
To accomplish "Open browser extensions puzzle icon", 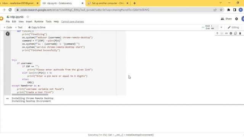I will (x=229, y=10).
